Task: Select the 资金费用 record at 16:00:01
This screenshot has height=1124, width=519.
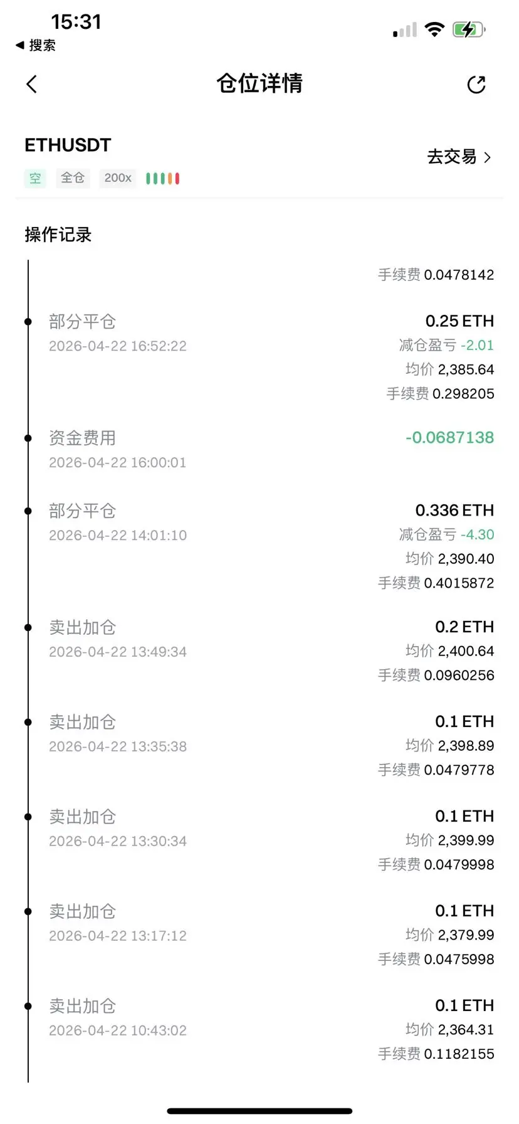Action: coord(259,450)
